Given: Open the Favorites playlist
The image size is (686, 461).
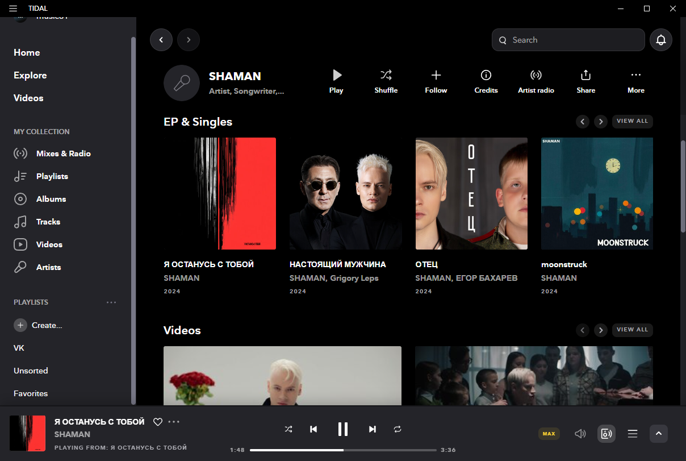Looking at the screenshot, I should click(x=31, y=393).
